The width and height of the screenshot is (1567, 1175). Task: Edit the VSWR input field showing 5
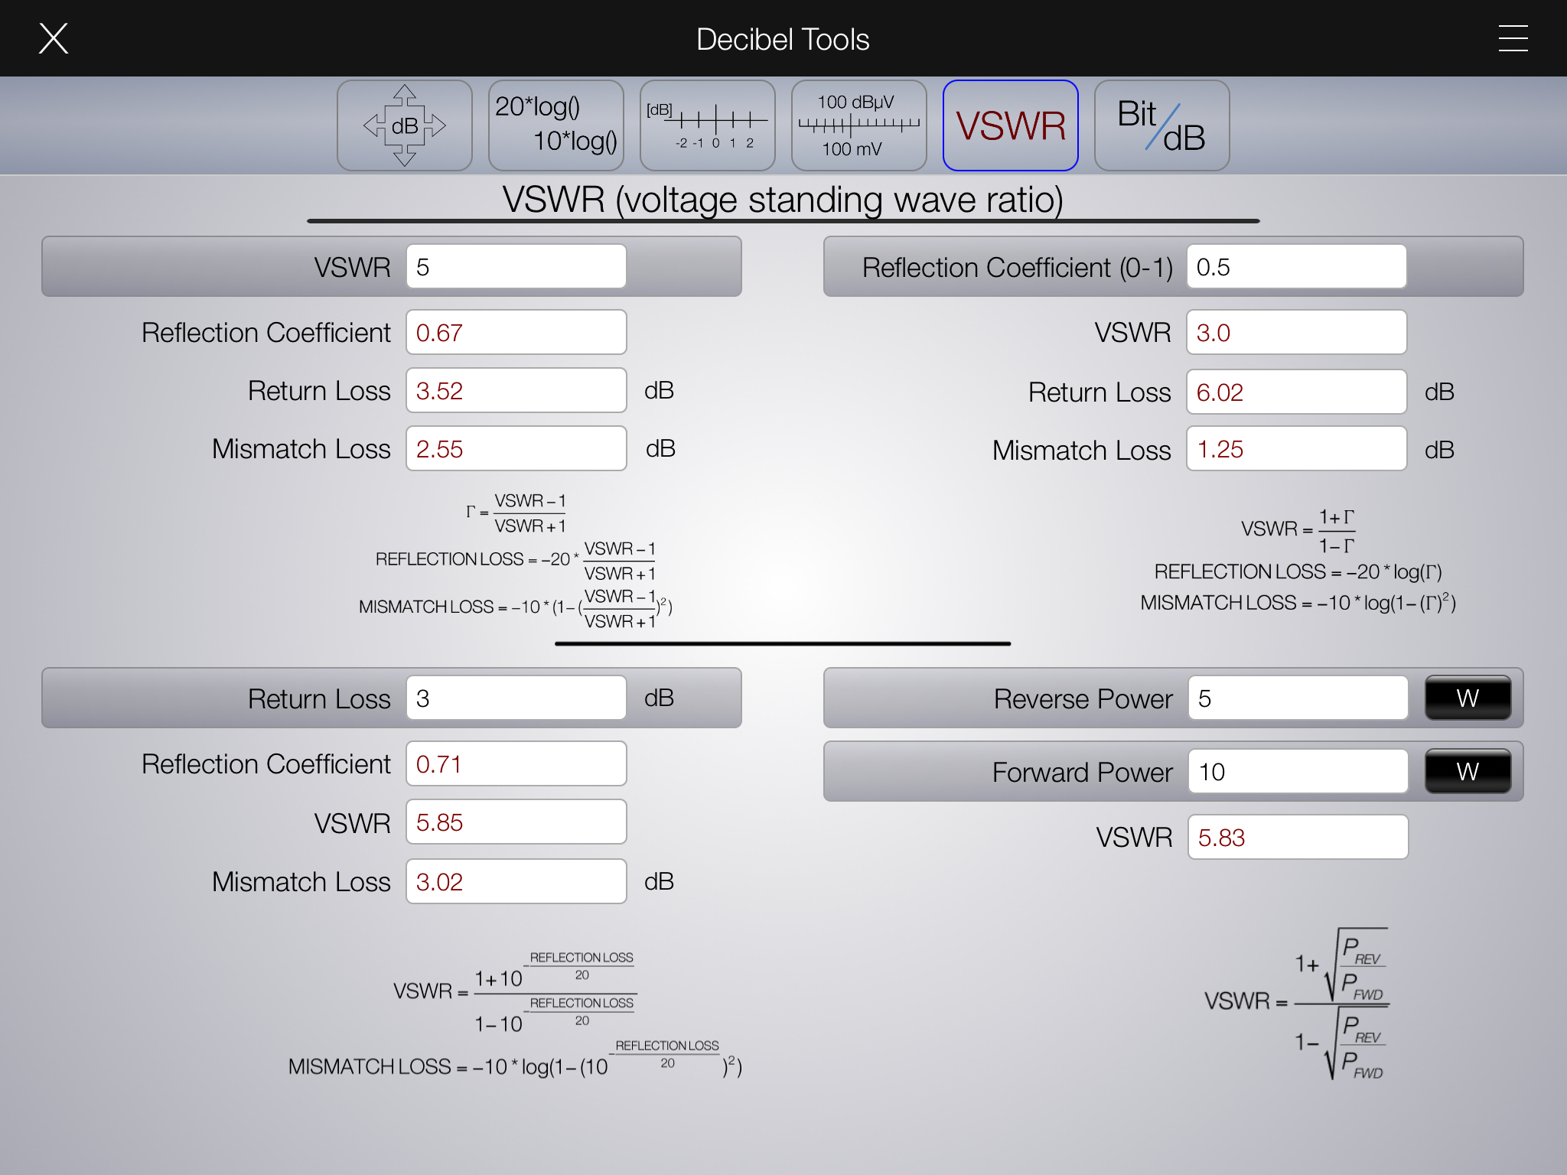pos(516,267)
